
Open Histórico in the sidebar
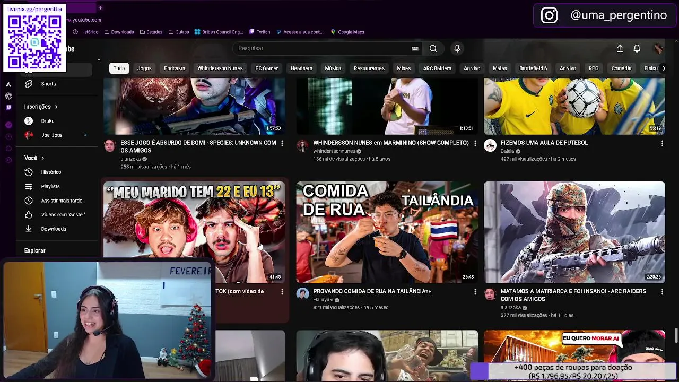(x=51, y=172)
